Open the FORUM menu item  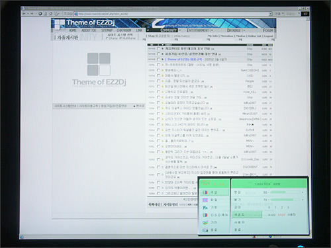pyautogui.click(x=268, y=30)
